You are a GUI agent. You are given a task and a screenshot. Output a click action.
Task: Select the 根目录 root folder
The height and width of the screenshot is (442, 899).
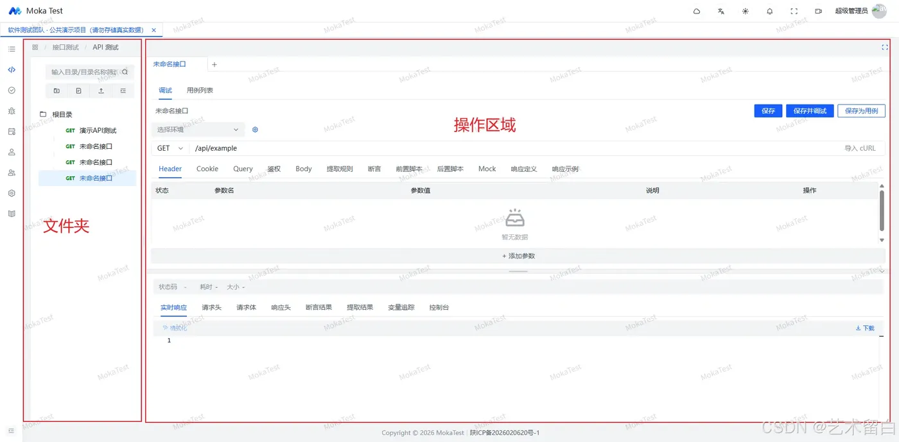click(62, 114)
